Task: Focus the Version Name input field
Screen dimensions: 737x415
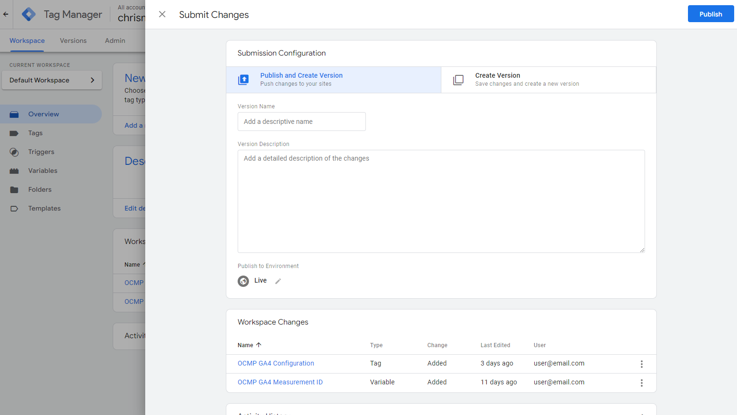Action: [x=302, y=122]
